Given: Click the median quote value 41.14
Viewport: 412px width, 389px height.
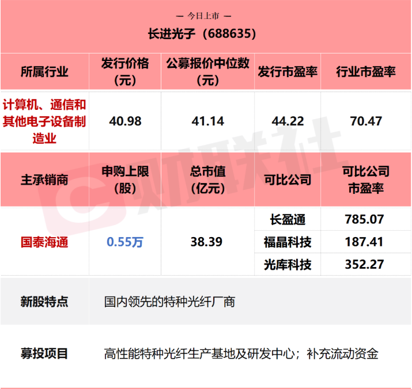Looking at the screenshot, I should click(207, 121).
